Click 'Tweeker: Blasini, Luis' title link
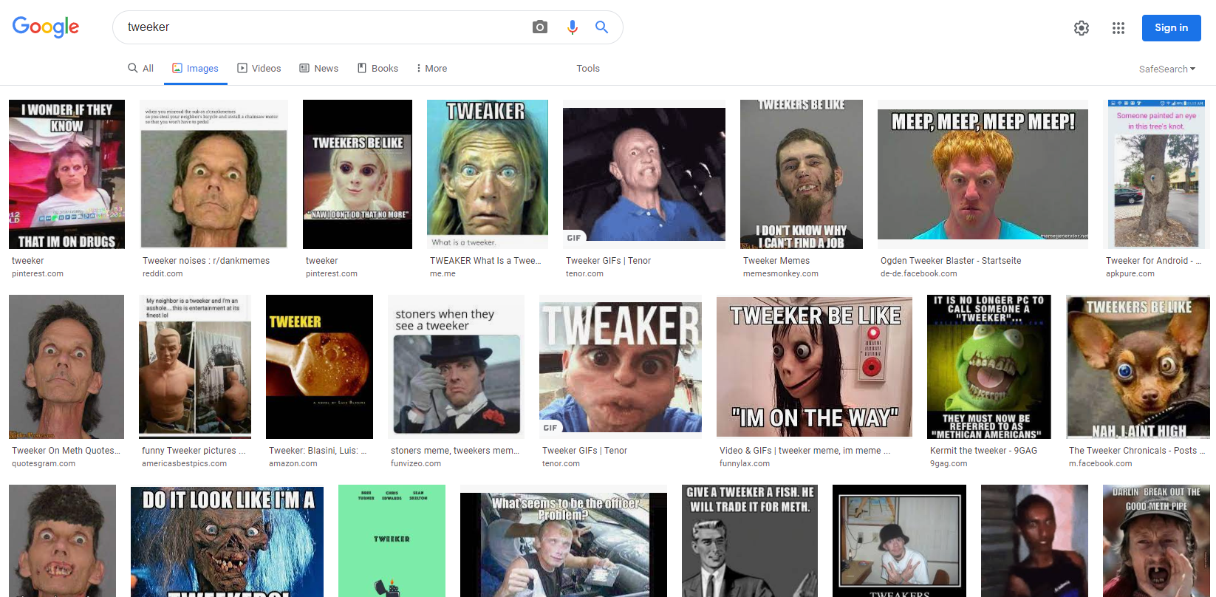The image size is (1216, 597). [x=318, y=451]
